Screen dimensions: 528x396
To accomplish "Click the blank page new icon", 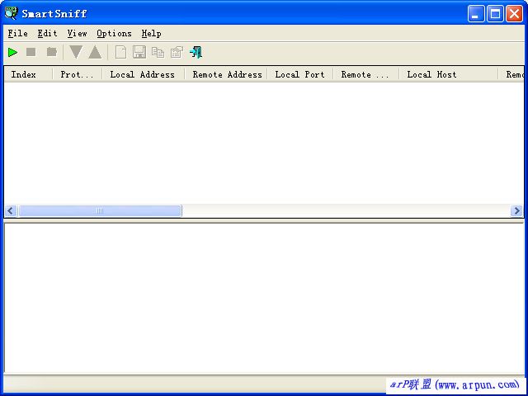I will point(120,52).
